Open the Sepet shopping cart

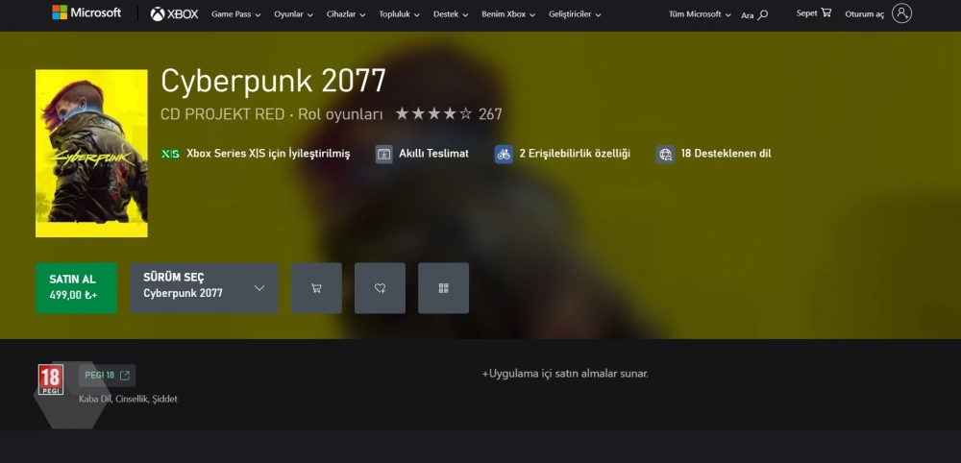pyautogui.click(x=825, y=13)
